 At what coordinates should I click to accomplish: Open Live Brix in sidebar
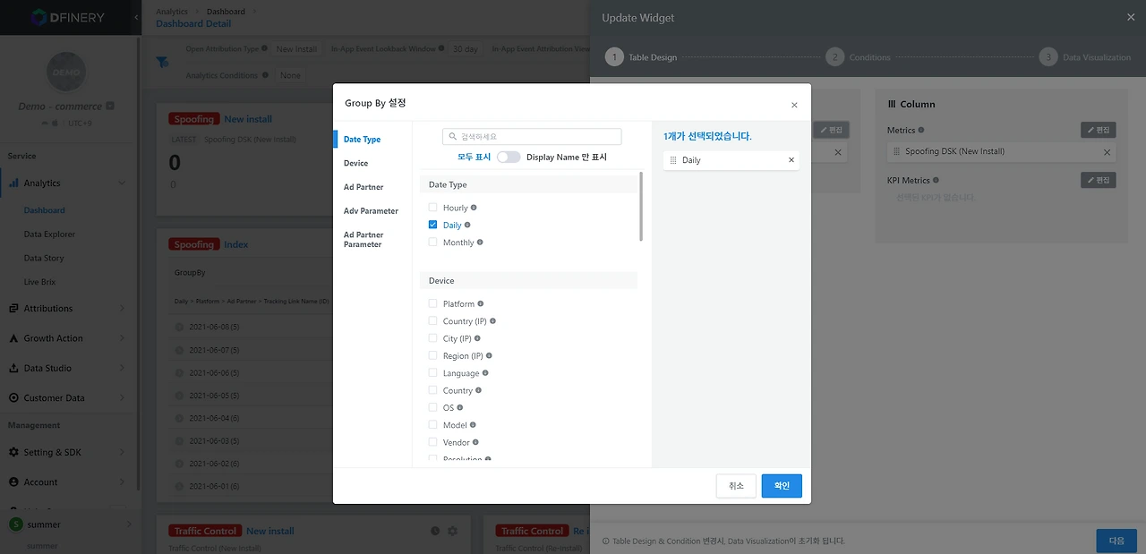(39, 282)
